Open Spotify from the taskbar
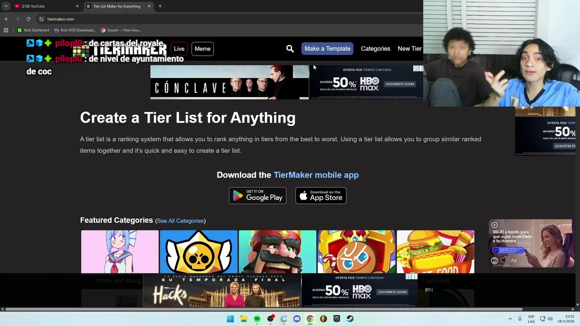Screen dimensions: 580x326 pos(257,319)
